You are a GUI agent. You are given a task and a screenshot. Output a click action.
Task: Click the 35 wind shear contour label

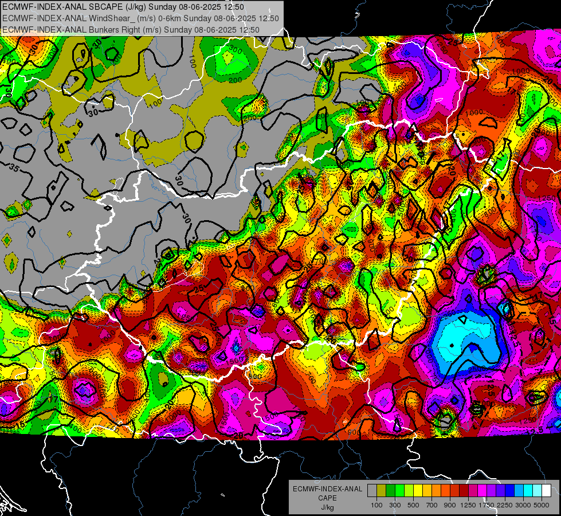[14, 167]
